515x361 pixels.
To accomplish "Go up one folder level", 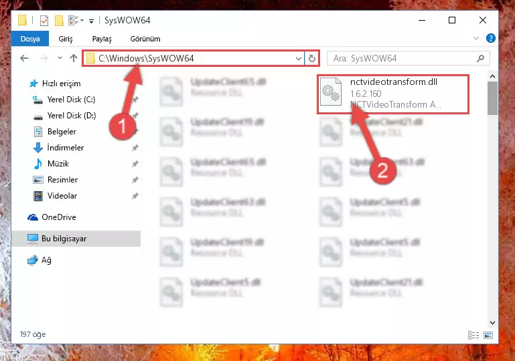I will tap(74, 58).
